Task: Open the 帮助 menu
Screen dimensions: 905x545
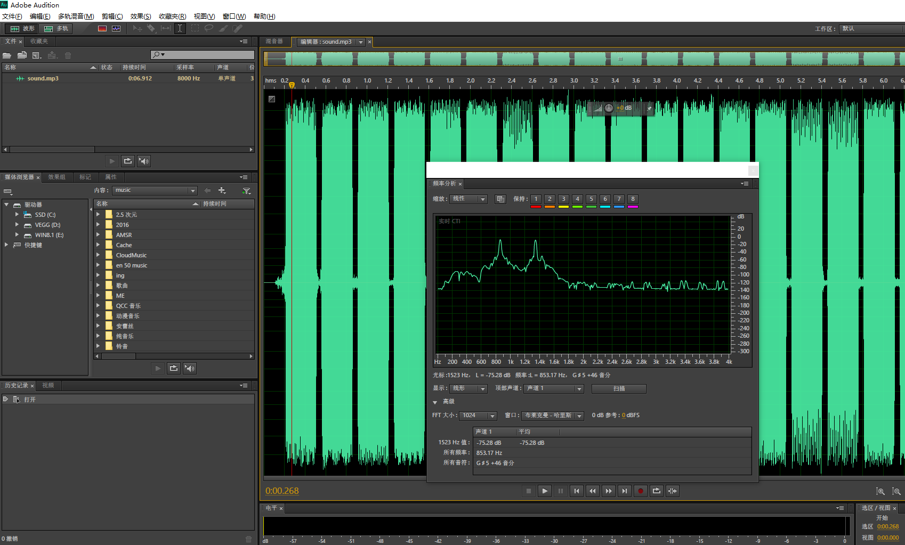Action: coord(264,17)
